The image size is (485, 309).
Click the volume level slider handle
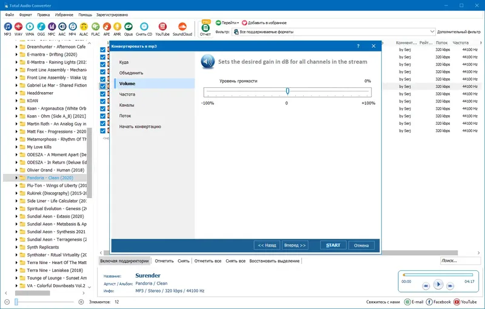(x=287, y=91)
